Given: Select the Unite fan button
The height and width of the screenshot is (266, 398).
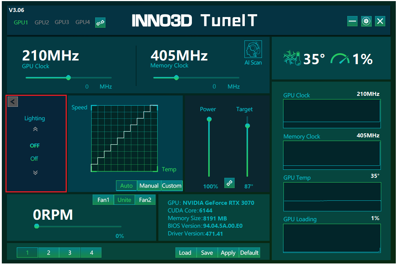Looking at the screenshot, I should 124,200.
